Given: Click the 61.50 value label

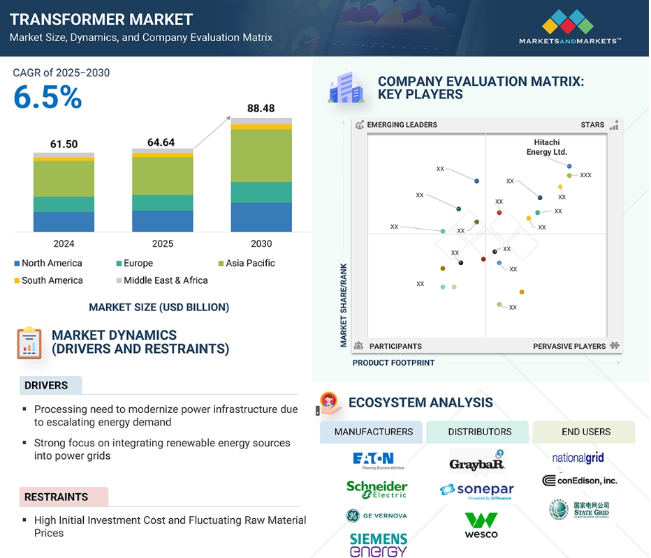Looking at the screenshot, I should [x=64, y=144].
